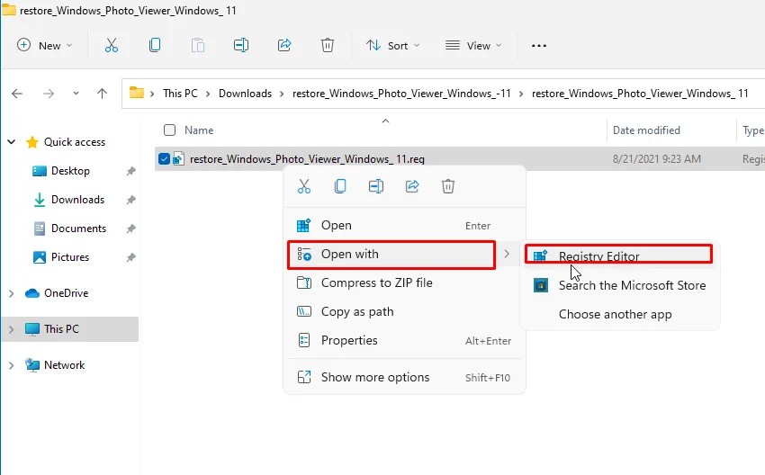Open Downloads in Quick access

pyautogui.click(x=77, y=200)
